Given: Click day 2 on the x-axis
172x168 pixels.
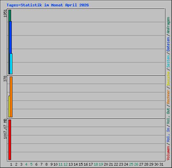Looking at the screenshot, I should coord(16,164).
